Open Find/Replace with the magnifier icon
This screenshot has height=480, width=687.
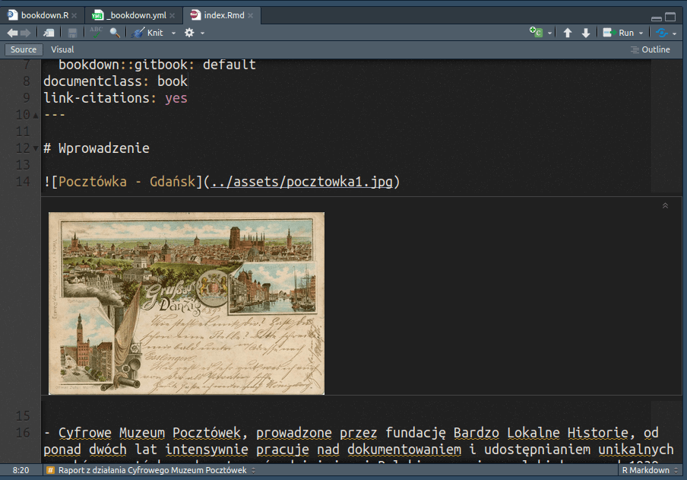[115, 33]
